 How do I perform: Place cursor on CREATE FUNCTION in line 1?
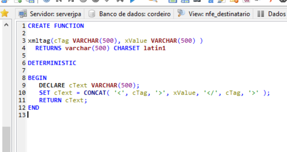pyautogui.click(x=56, y=26)
